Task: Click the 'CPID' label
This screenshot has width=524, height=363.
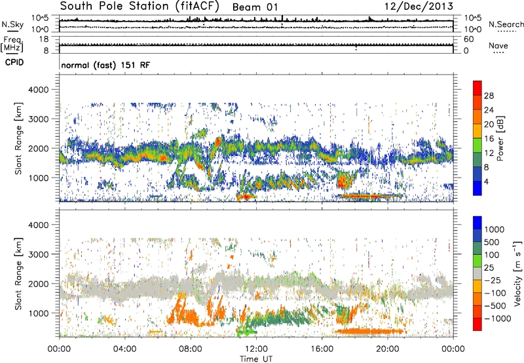Action: [14, 62]
